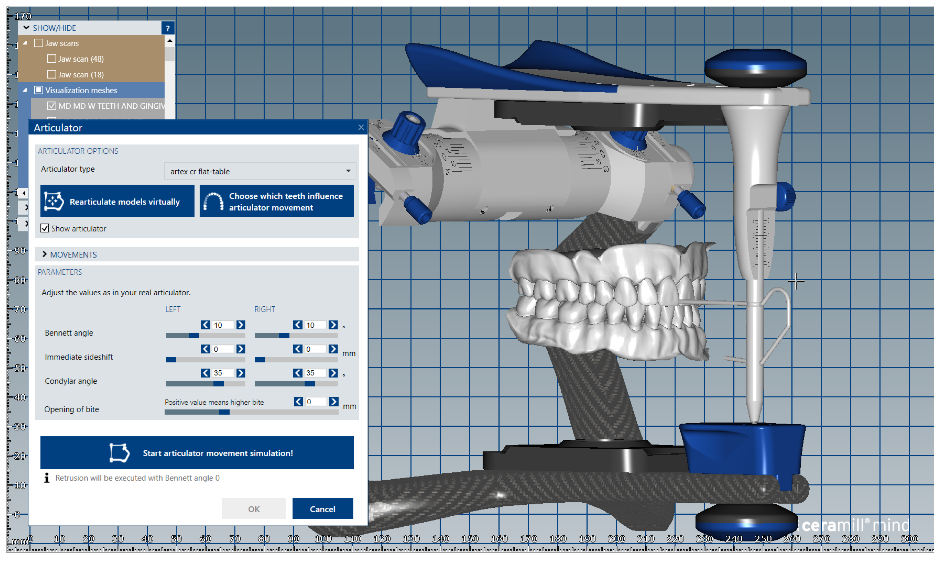Decrease left Condylar angle with left arrow
The width and height of the screenshot is (938, 561).
[x=205, y=373]
